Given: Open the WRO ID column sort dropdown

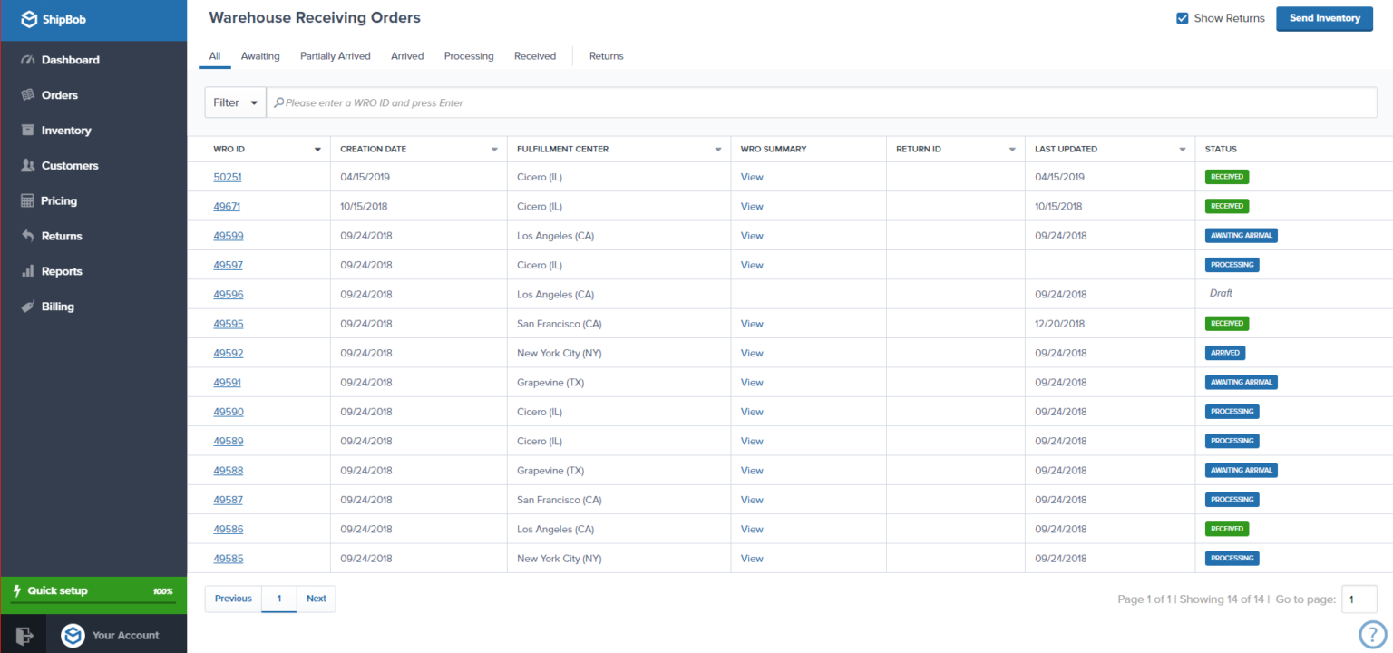Looking at the screenshot, I should pos(317,148).
